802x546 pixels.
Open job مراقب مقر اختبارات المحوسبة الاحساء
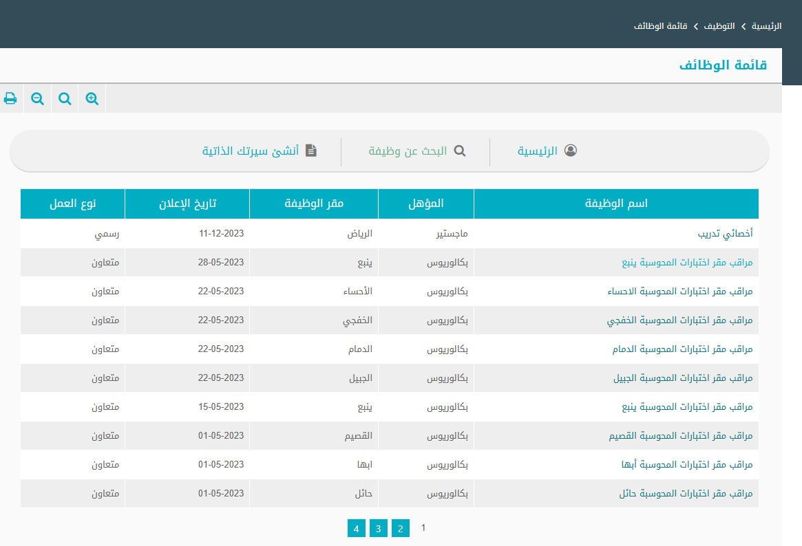pyautogui.click(x=679, y=292)
